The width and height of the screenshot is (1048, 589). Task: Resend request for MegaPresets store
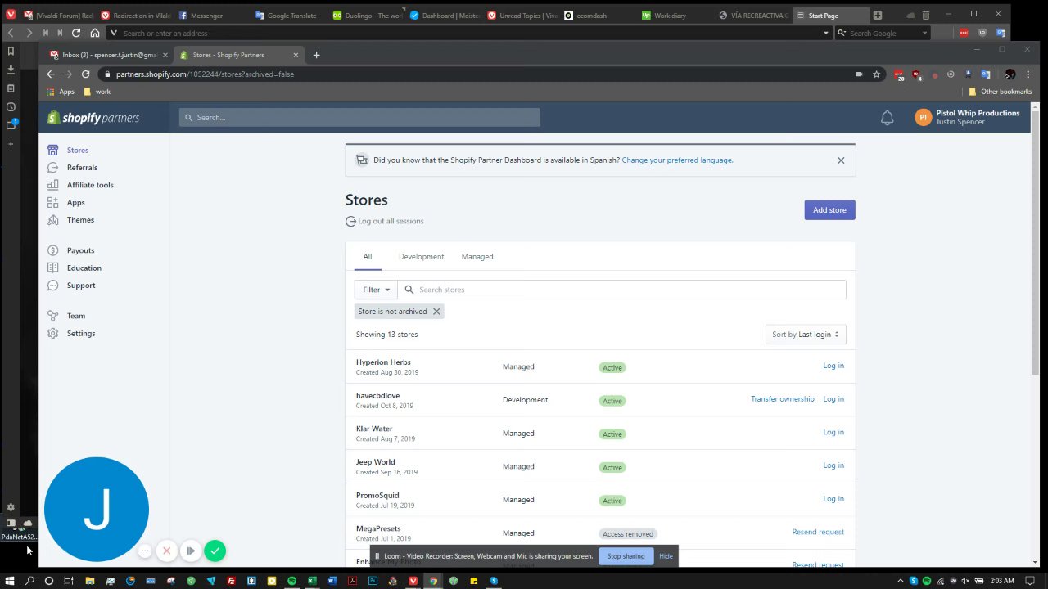pyautogui.click(x=818, y=532)
